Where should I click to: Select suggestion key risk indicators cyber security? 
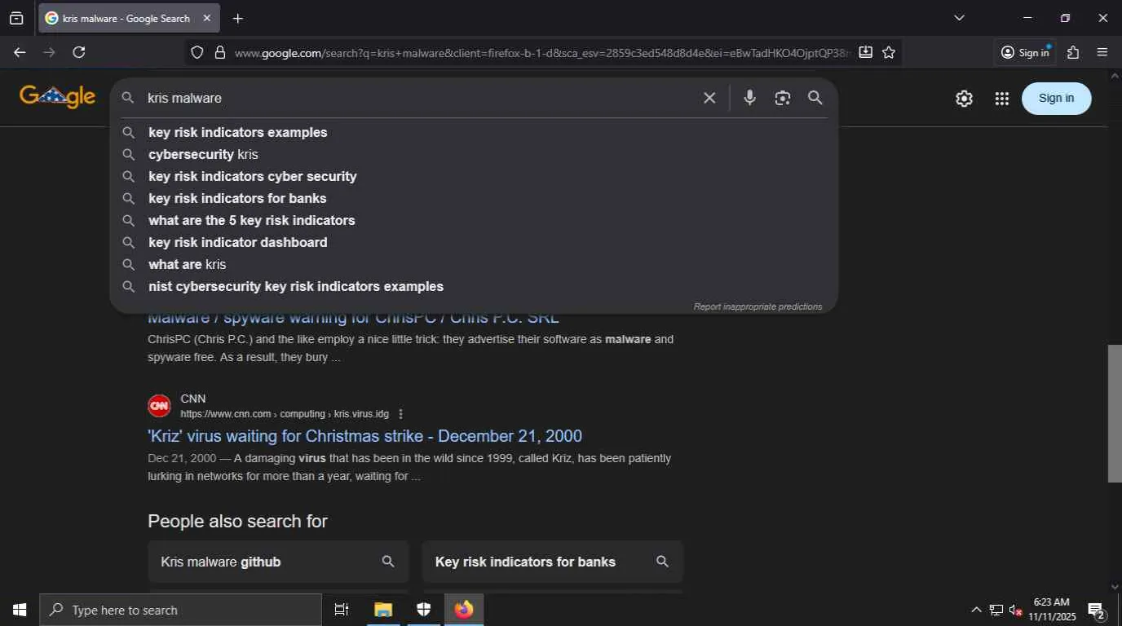click(473, 176)
